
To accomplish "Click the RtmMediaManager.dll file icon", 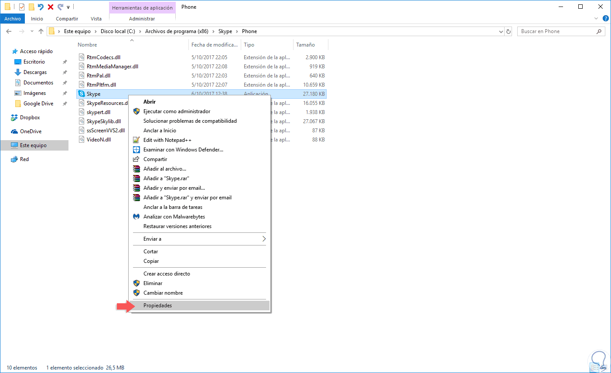I will [82, 66].
